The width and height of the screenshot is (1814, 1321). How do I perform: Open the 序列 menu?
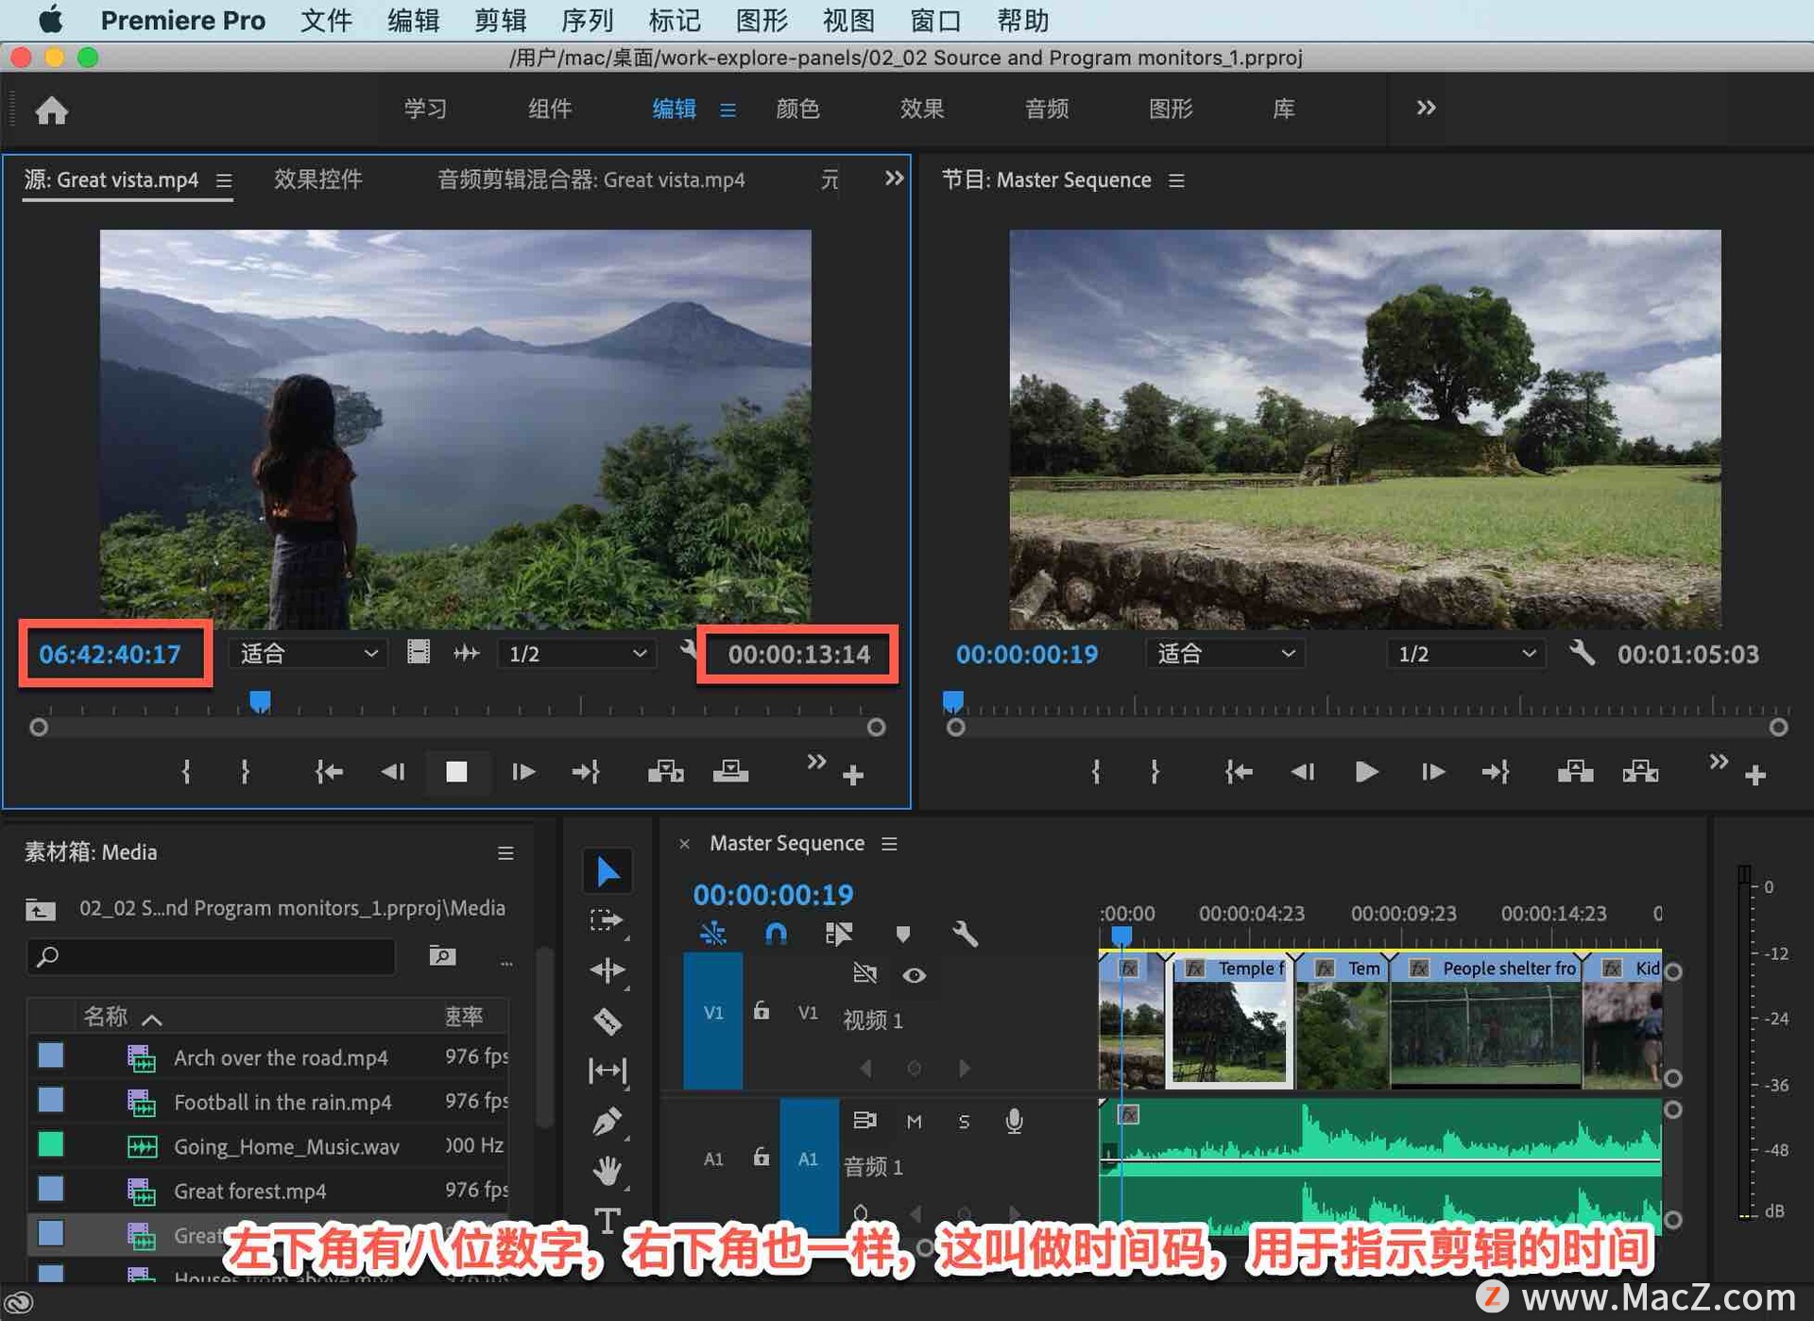tap(587, 20)
